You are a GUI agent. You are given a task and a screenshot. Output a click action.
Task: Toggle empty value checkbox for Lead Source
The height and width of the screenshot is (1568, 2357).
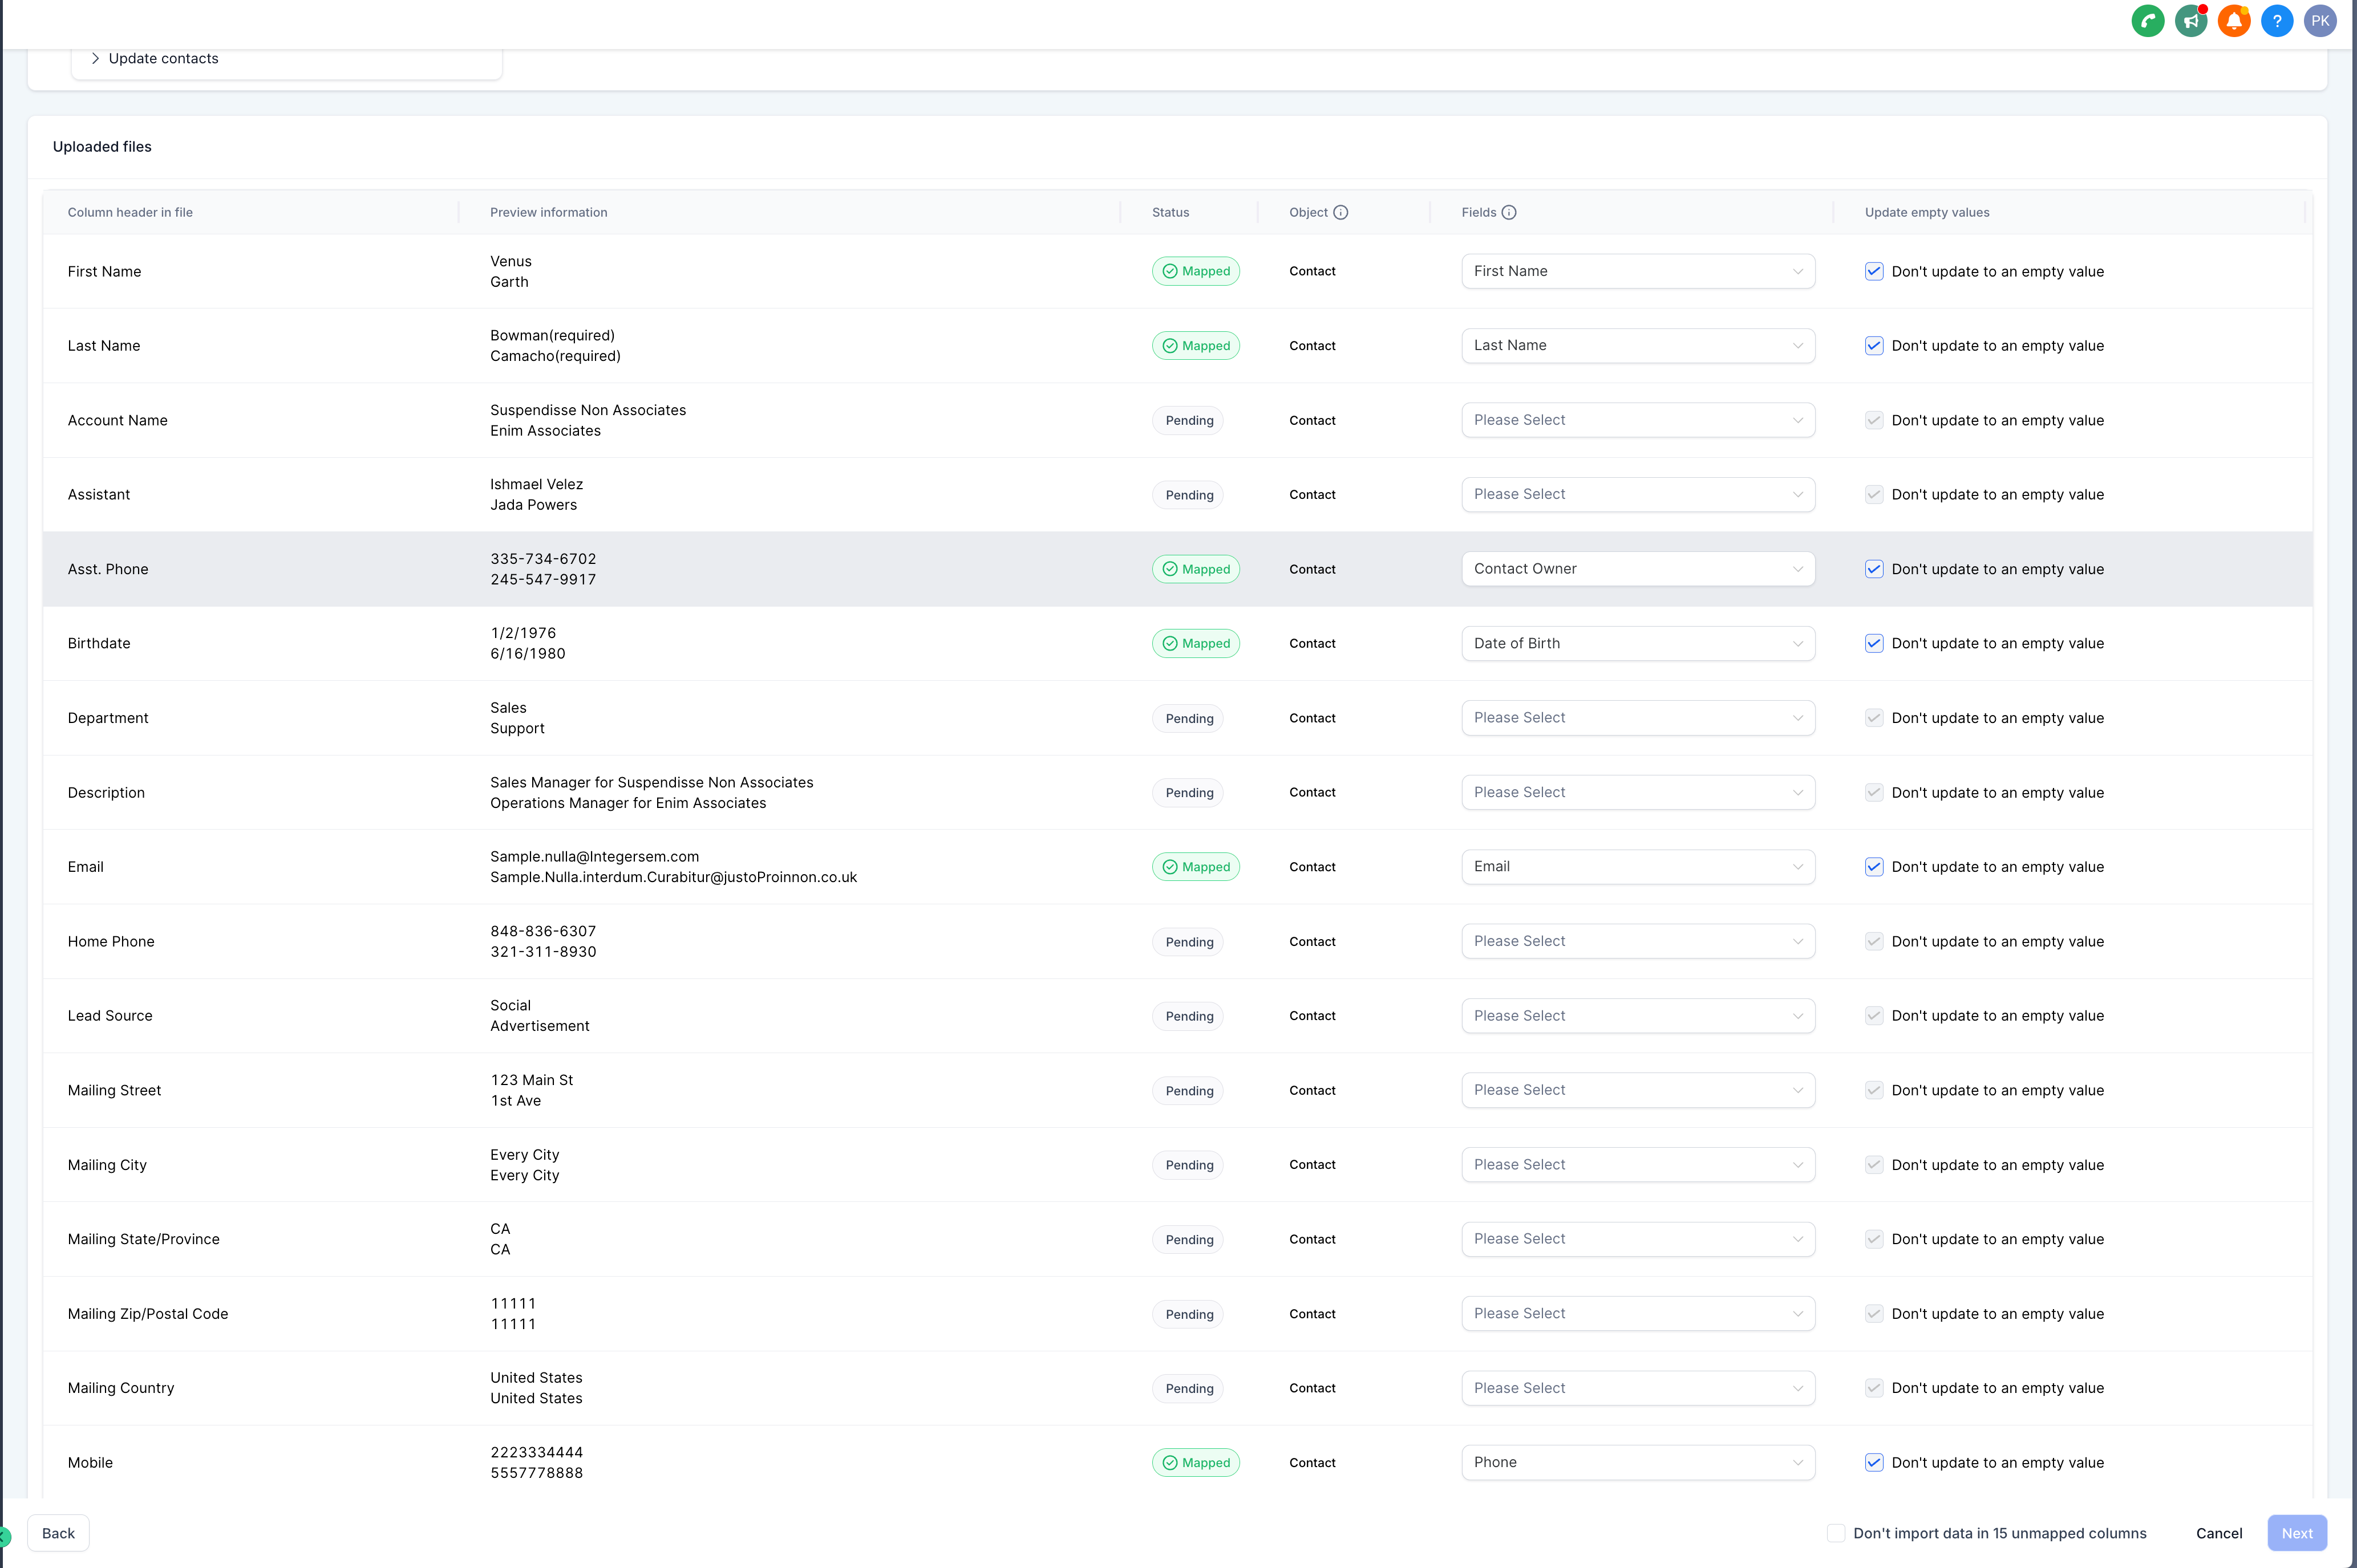pyautogui.click(x=1874, y=1016)
